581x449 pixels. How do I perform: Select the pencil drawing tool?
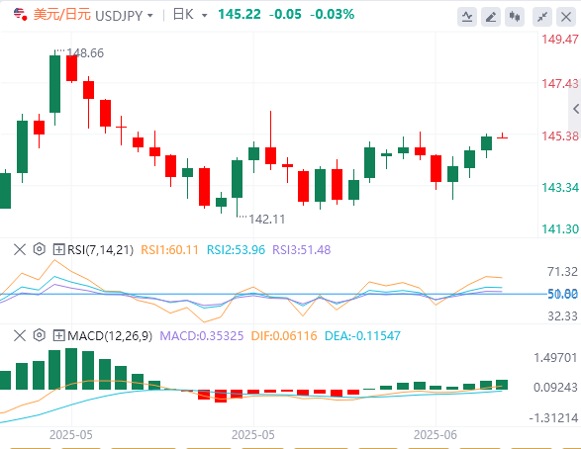(x=491, y=17)
